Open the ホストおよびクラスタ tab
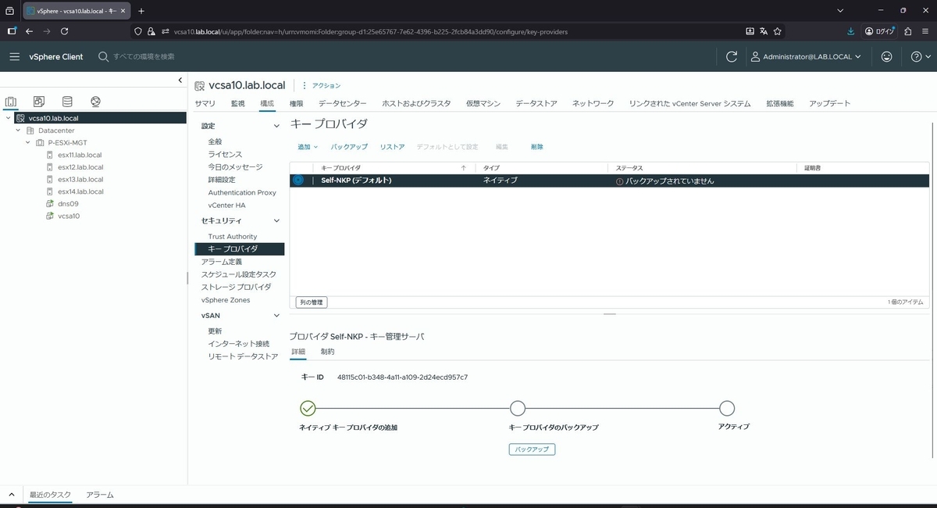Screen dimensions: 937x508 coord(416,103)
